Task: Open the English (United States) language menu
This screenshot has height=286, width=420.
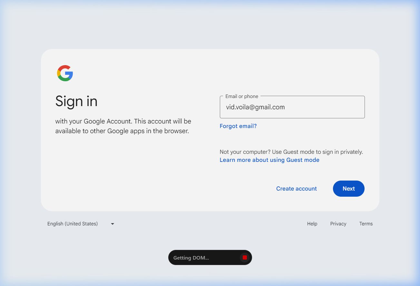Action: coord(73,224)
